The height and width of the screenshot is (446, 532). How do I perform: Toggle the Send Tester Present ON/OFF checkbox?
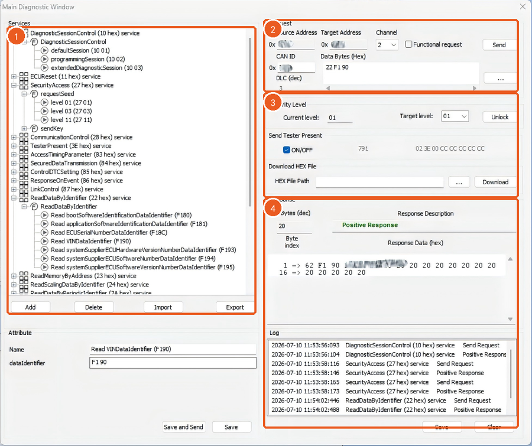[x=286, y=150]
